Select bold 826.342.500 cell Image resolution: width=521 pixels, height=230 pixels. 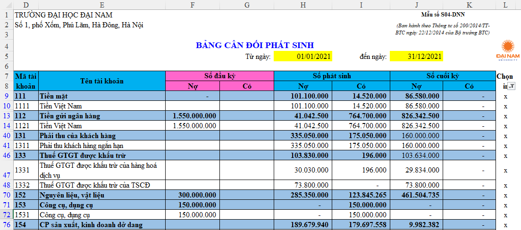pos(416,116)
